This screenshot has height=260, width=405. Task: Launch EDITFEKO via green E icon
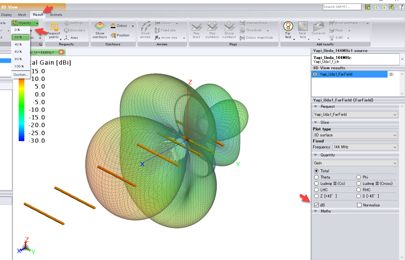[x=383, y=7]
